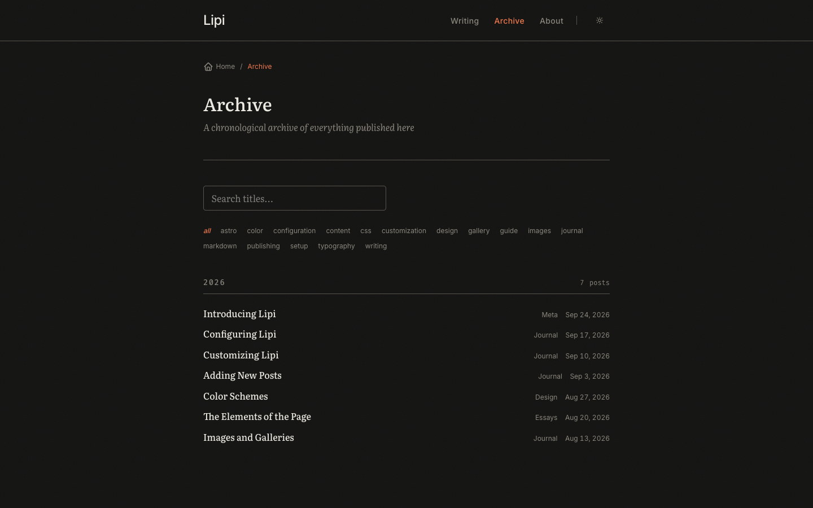The image size is (813, 508).
Task: Focus the Search titles input field
Action: pyautogui.click(x=295, y=198)
